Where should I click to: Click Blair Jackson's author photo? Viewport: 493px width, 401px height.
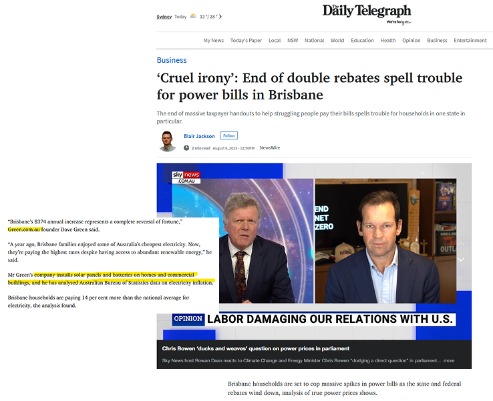click(x=167, y=141)
